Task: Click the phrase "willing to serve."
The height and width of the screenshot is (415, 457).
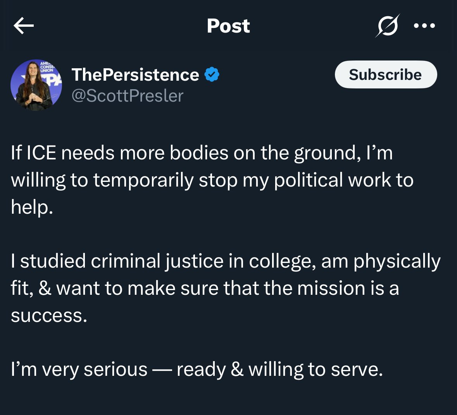Action: [x=316, y=370]
